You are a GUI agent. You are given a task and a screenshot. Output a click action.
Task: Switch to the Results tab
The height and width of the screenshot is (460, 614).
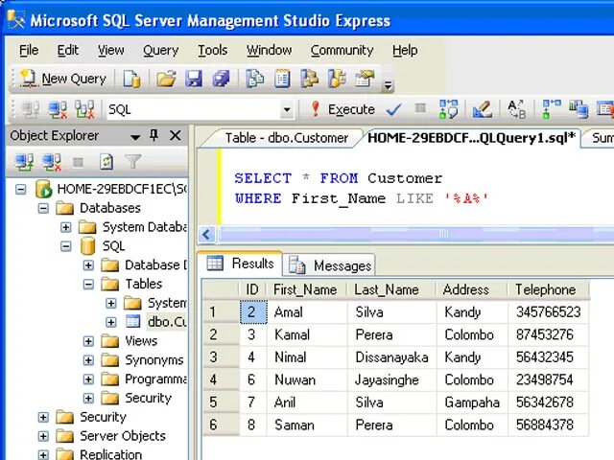coord(240,264)
